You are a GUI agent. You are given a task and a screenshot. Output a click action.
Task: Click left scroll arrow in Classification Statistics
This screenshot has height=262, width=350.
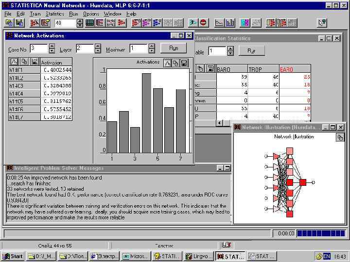pos(220,123)
